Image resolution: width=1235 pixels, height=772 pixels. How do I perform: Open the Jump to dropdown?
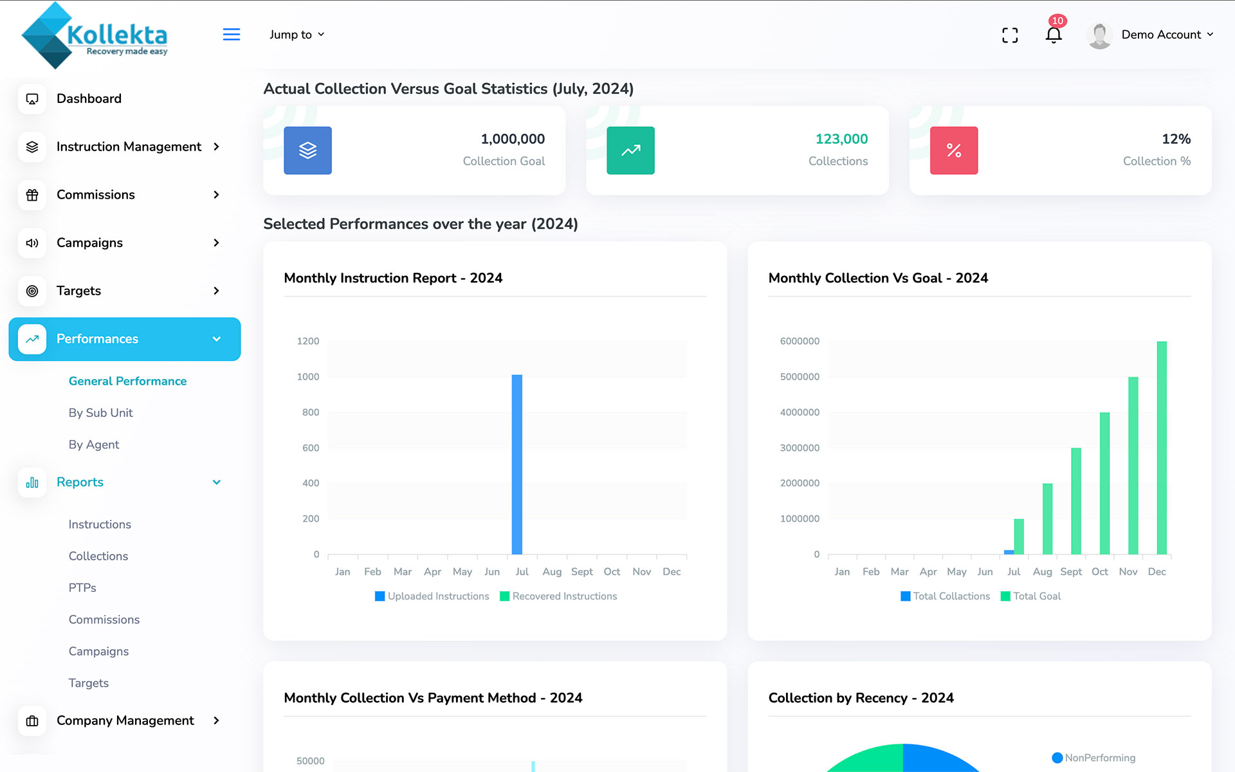(x=297, y=35)
